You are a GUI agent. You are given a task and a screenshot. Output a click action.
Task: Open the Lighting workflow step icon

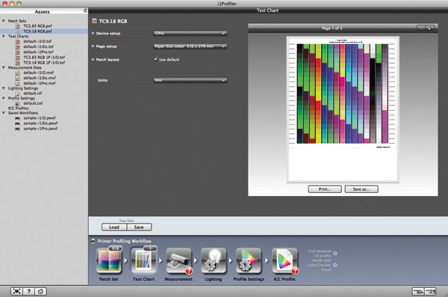coord(214,260)
